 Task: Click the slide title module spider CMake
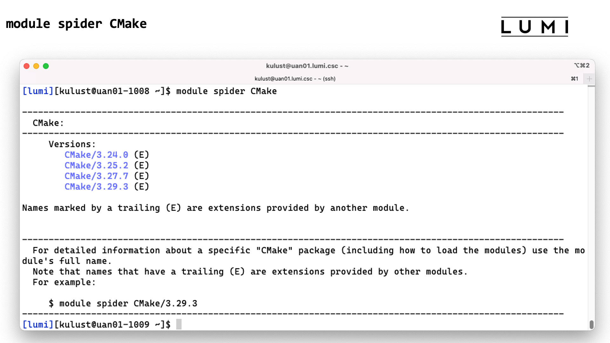(x=76, y=24)
